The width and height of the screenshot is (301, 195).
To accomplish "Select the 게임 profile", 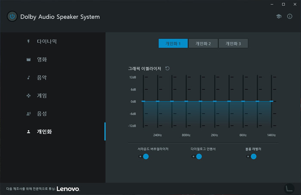I will 52,95.
